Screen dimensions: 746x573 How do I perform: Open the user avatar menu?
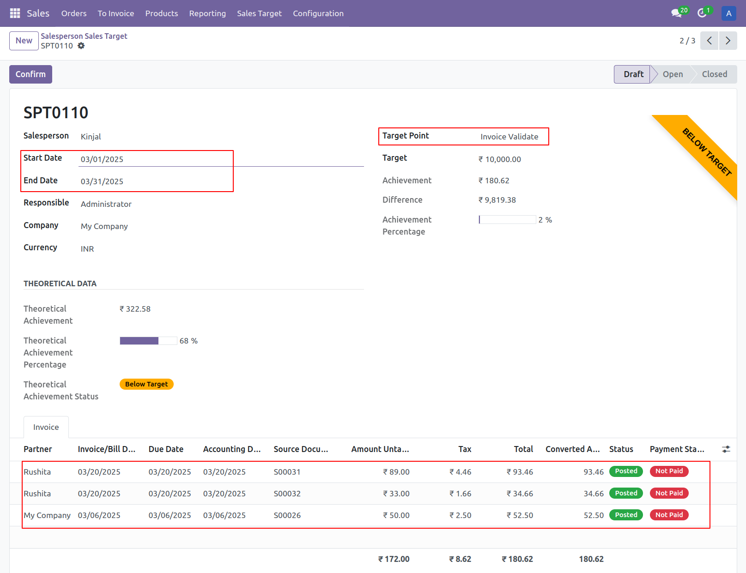[728, 13]
